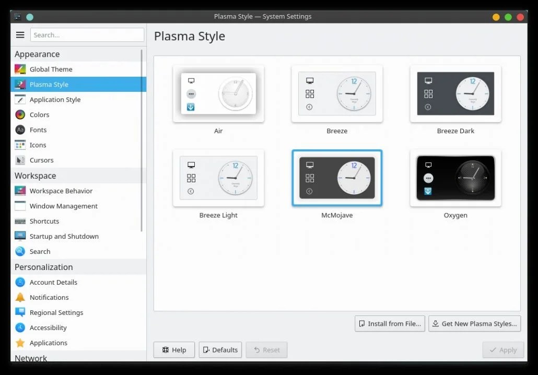Click the Account Details user icon

point(20,282)
